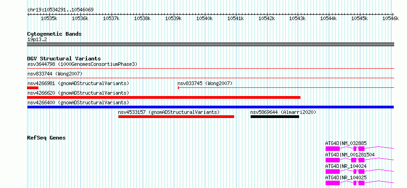Click the ATG4D|NR_104025 label text
Image resolution: width=407 pixels, height=188 pixels.
[x=346, y=178]
